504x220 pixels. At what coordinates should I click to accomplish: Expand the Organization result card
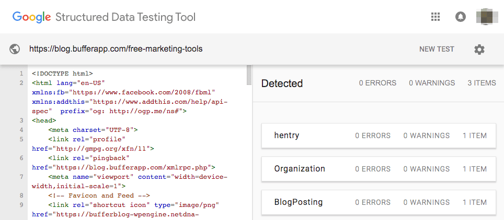point(379,169)
